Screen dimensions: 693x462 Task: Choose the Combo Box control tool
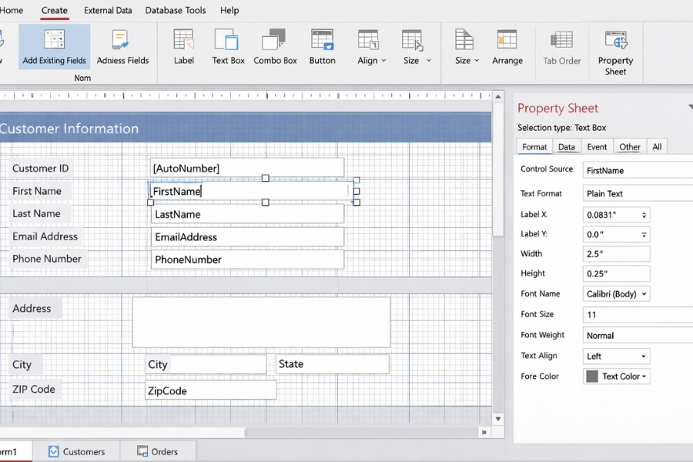tap(275, 46)
